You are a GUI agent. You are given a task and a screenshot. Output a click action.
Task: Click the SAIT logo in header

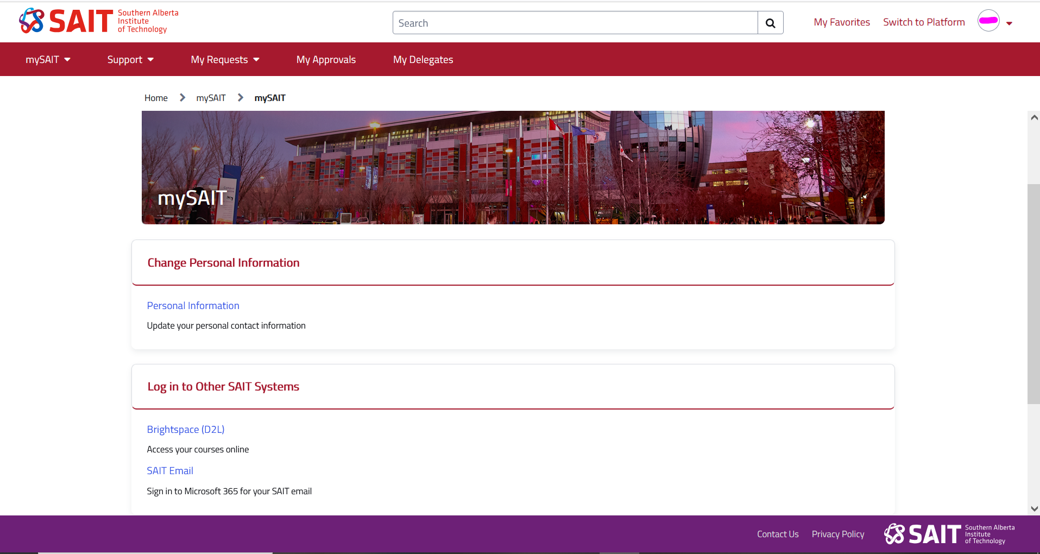click(98, 21)
